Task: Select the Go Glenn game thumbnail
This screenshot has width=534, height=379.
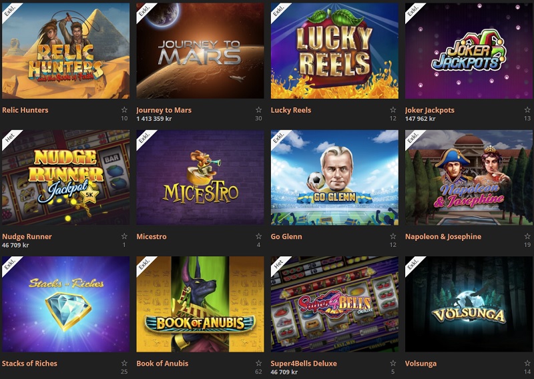Action: 334,177
